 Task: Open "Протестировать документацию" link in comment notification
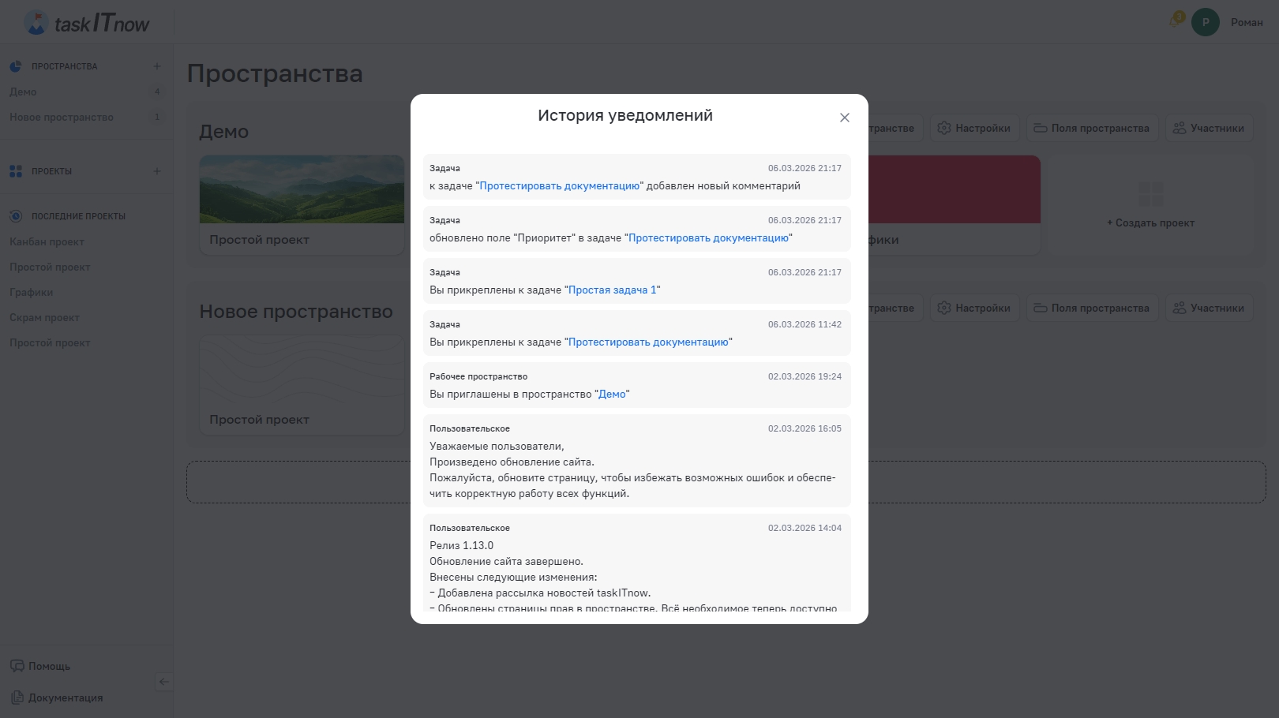coord(559,186)
